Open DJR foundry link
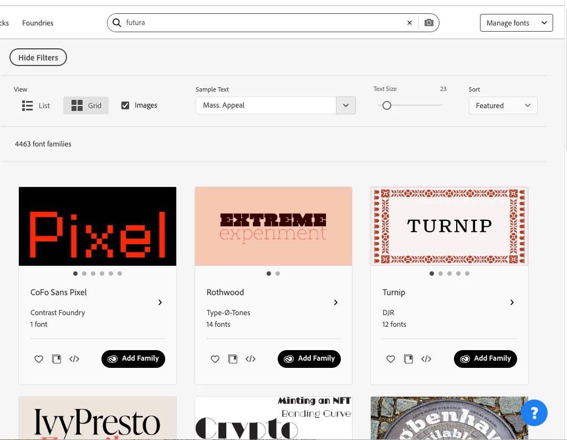This screenshot has height=440, width=567. [389, 312]
